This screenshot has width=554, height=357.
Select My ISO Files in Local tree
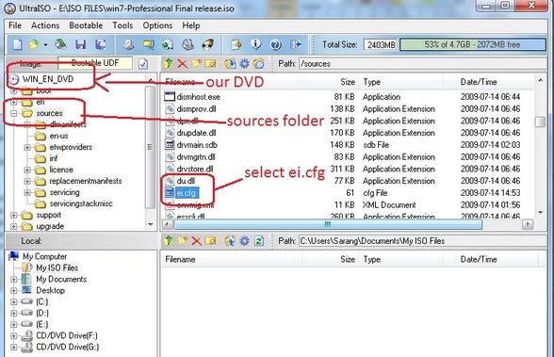coord(57,268)
